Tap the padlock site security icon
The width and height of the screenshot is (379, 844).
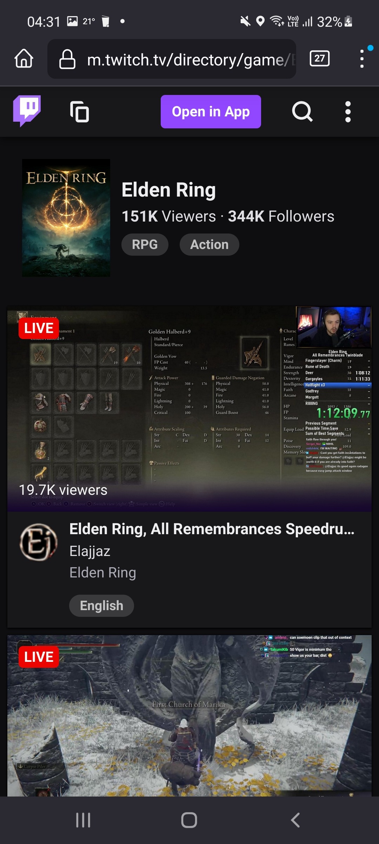click(x=67, y=59)
